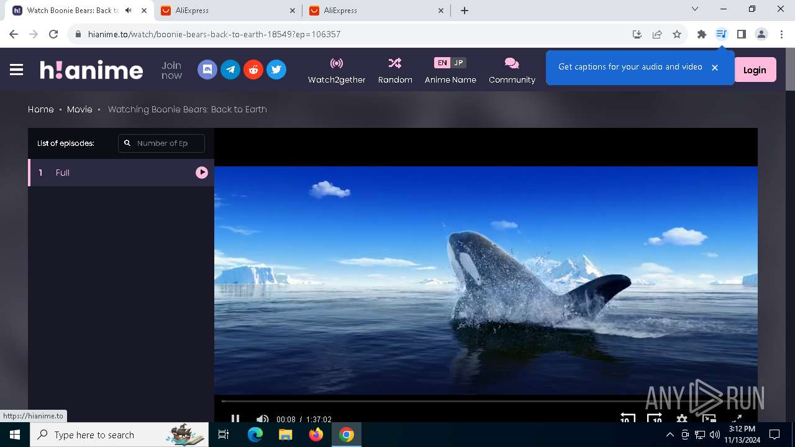Open File Explorer from taskbar
Screen dimensions: 795x447
[x=286, y=435]
